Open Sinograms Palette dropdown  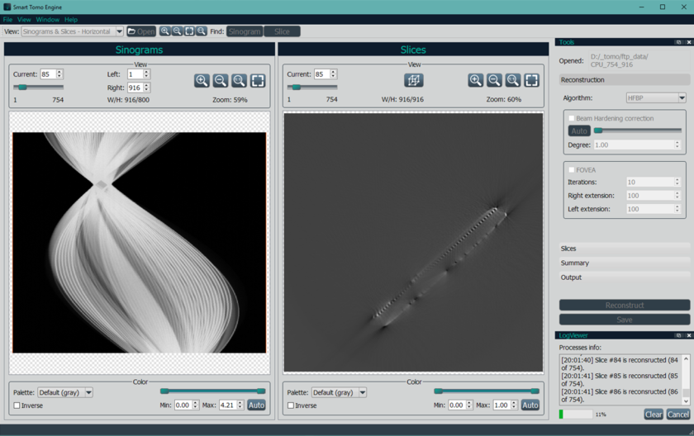pos(65,392)
